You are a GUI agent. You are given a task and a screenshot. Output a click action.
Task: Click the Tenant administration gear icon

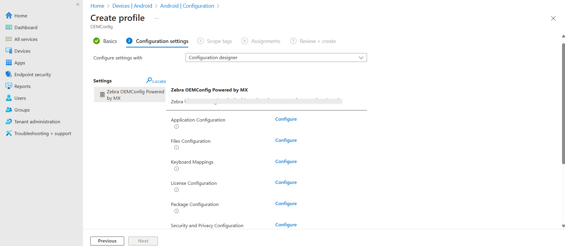tap(9, 122)
